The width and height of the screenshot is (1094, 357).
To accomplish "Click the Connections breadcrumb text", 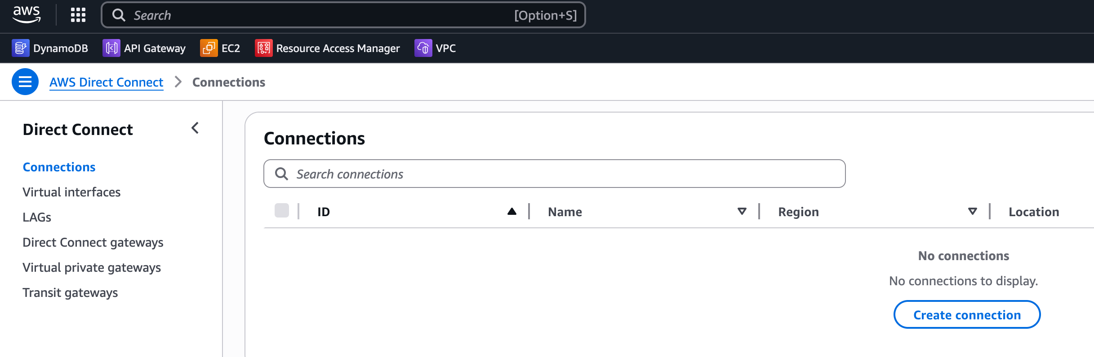I will click(x=229, y=82).
